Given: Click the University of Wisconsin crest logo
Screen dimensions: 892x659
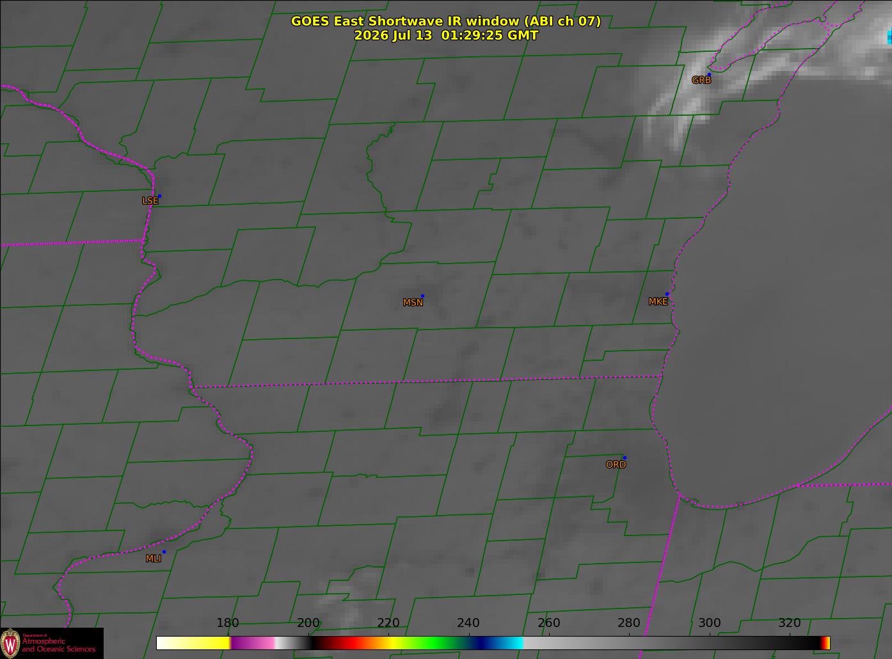Looking at the screenshot, I should (10, 642).
